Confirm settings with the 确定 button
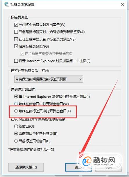This screenshot has width=129, height=177. tap(78, 167)
